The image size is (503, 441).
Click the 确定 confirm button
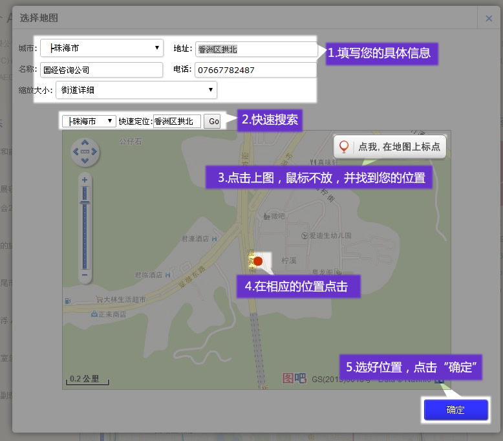click(455, 410)
